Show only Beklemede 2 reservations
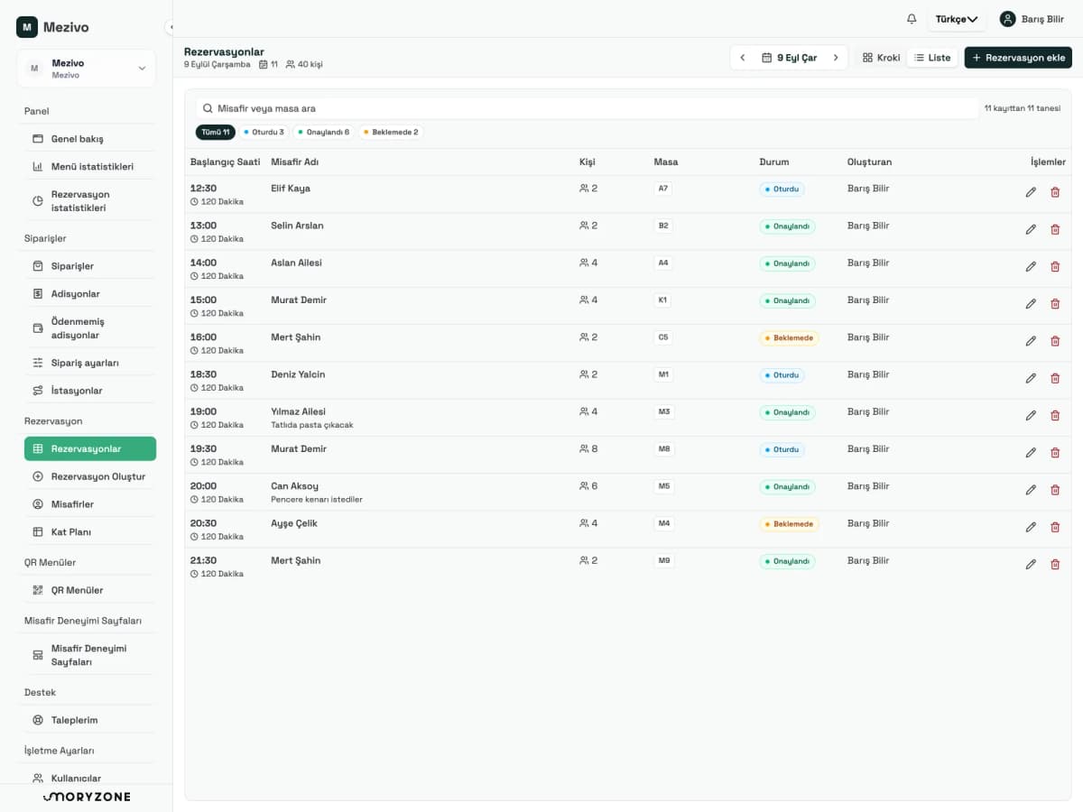The height and width of the screenshot is (812, 1083). tap(391, 132)
